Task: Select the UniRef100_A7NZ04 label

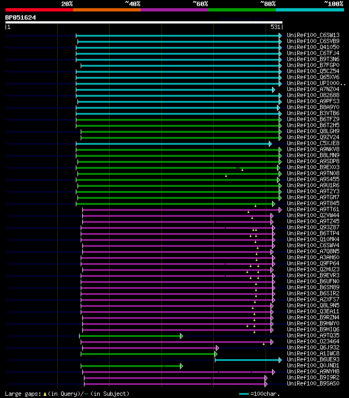Action: point(313,89)
